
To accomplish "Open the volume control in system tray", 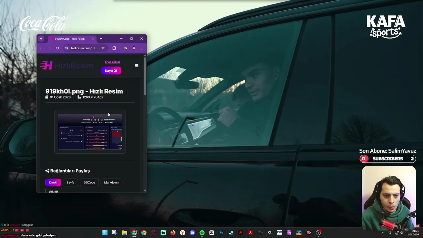I will pyautogui.click(x=402, y=233).
